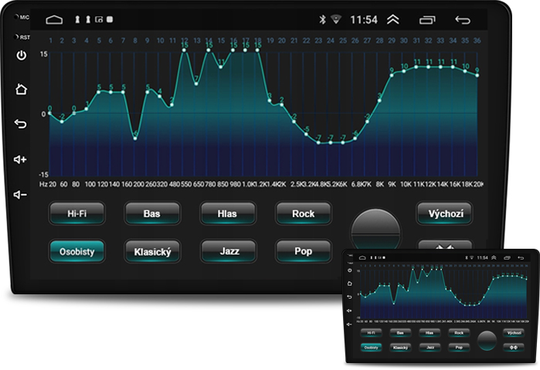Choose the Jazz preset
Viewport: 540px width, 370px height.
pos(227,252)
